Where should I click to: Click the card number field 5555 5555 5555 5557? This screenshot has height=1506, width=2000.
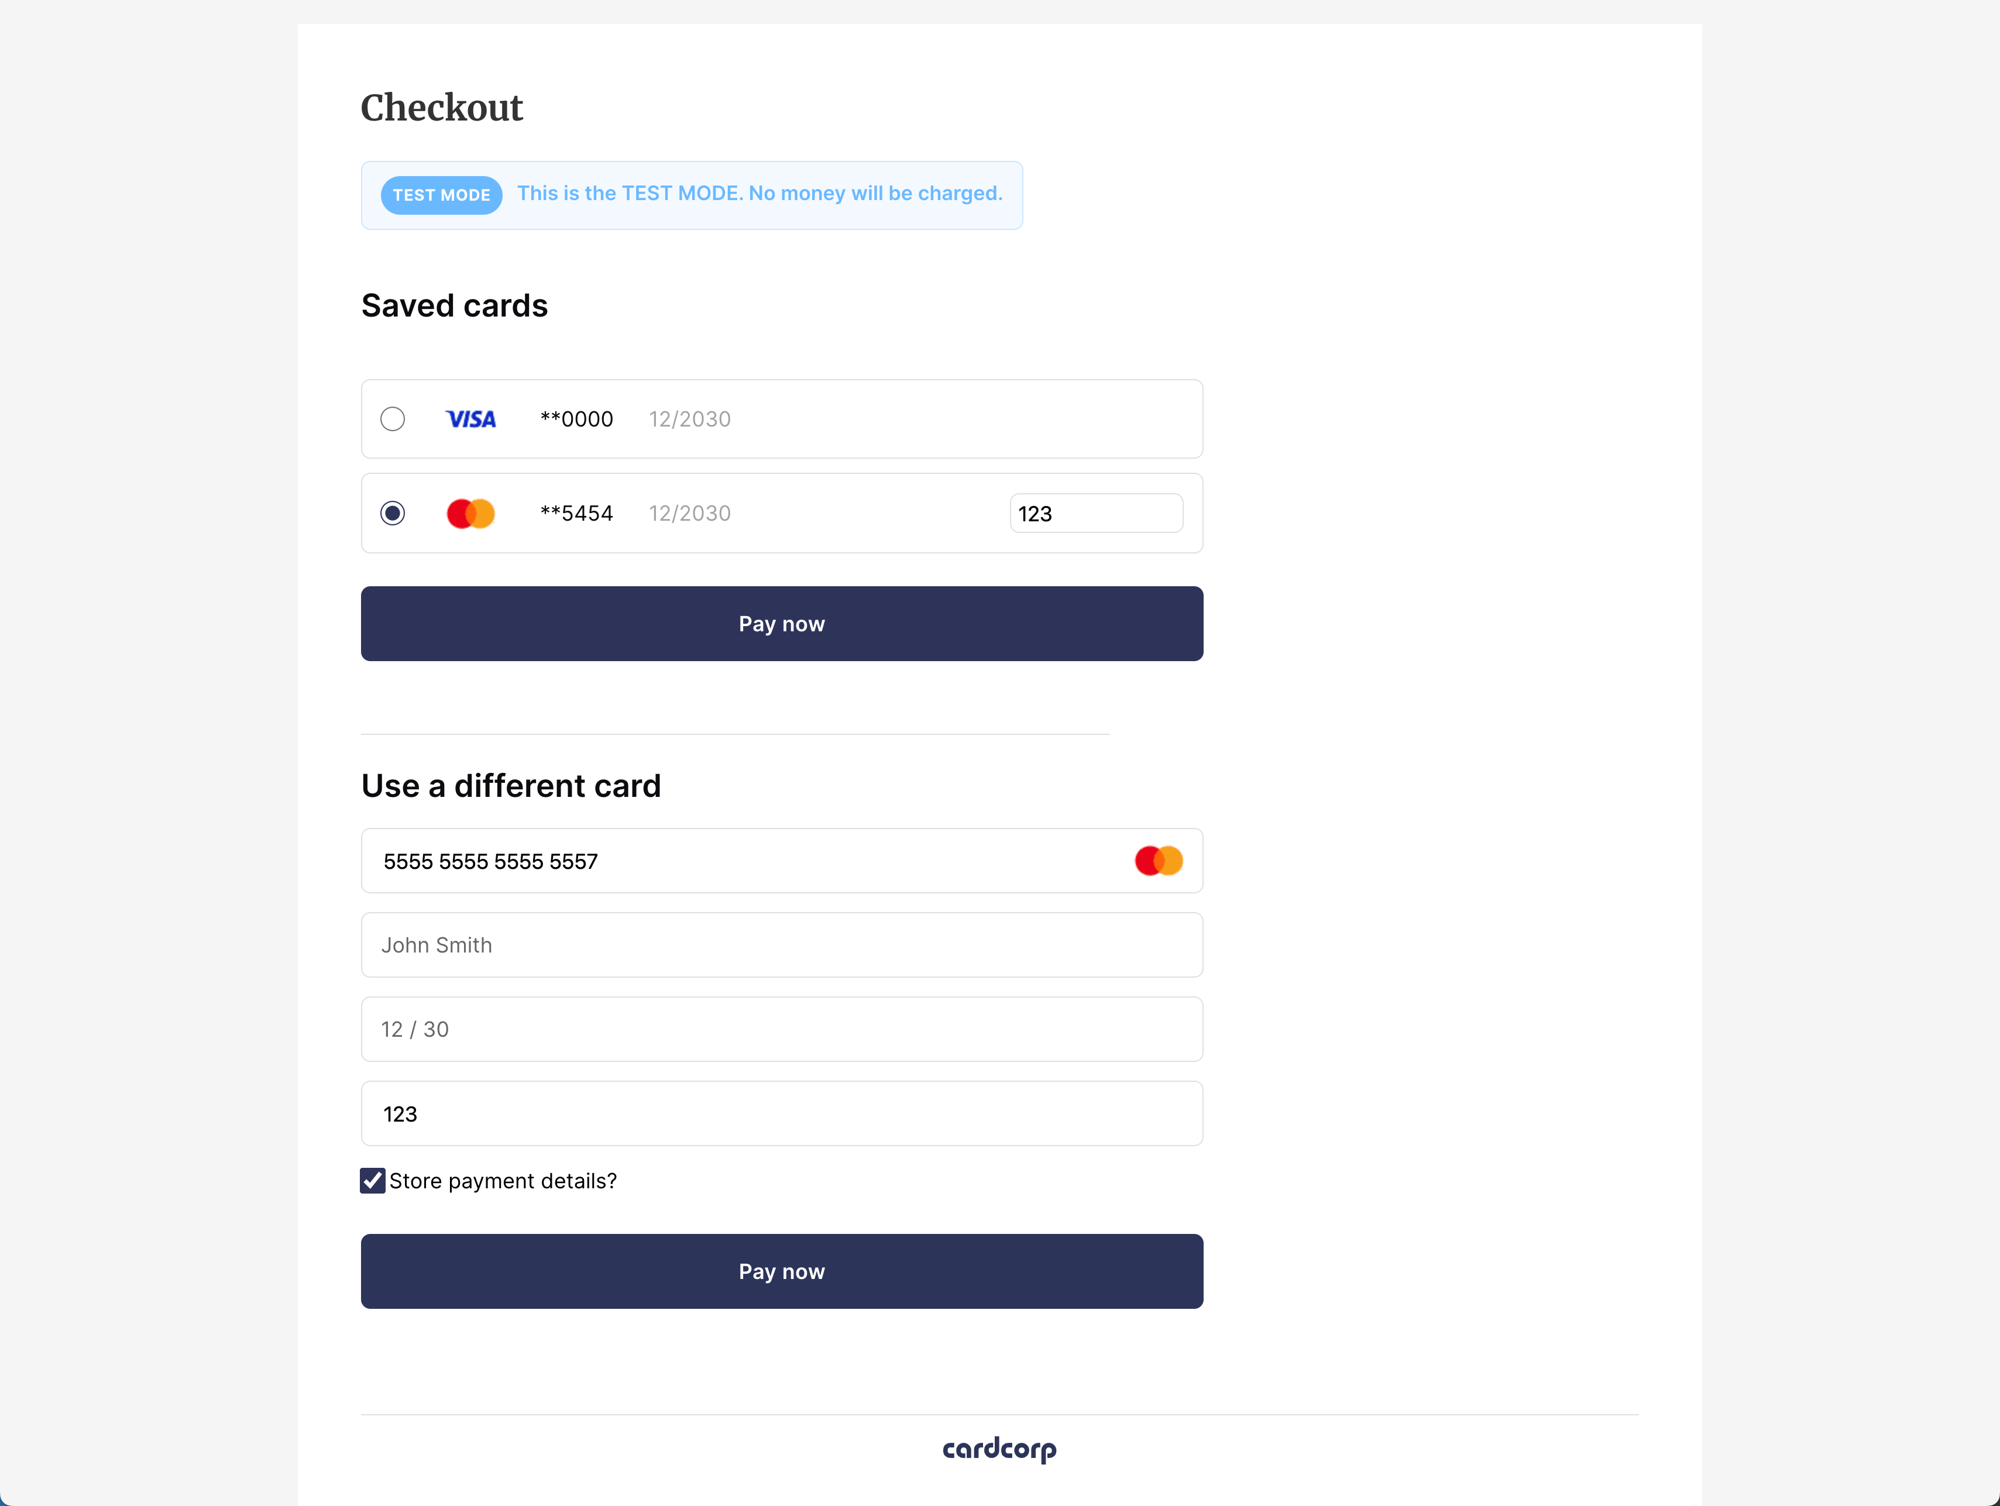click(x=782, y=861)
